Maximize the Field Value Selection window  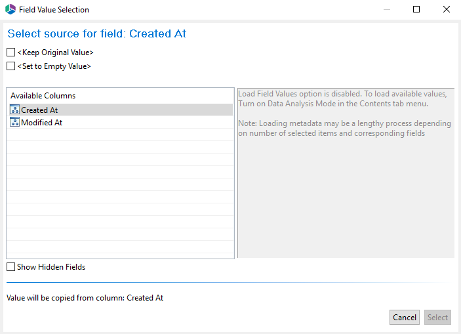[x=416, y=10]
